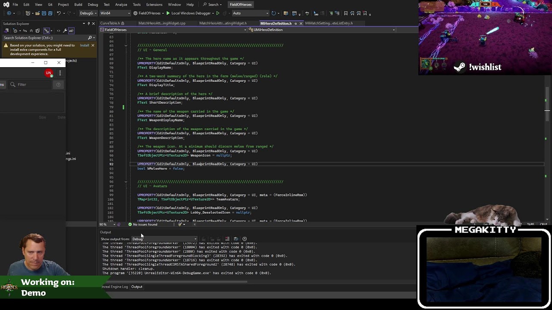Toggle Show All Files in Solution Explorer
Screen dimensions: 552x310
coord(38,31)
